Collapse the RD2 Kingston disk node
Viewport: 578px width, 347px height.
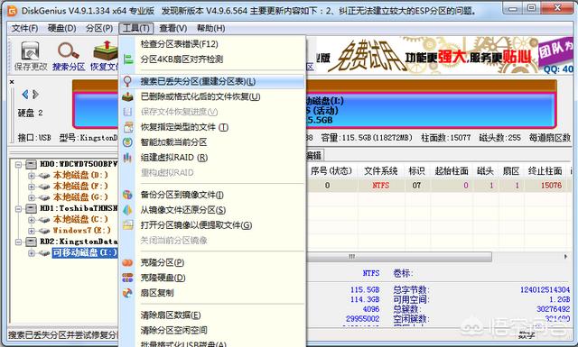point(18,242)
